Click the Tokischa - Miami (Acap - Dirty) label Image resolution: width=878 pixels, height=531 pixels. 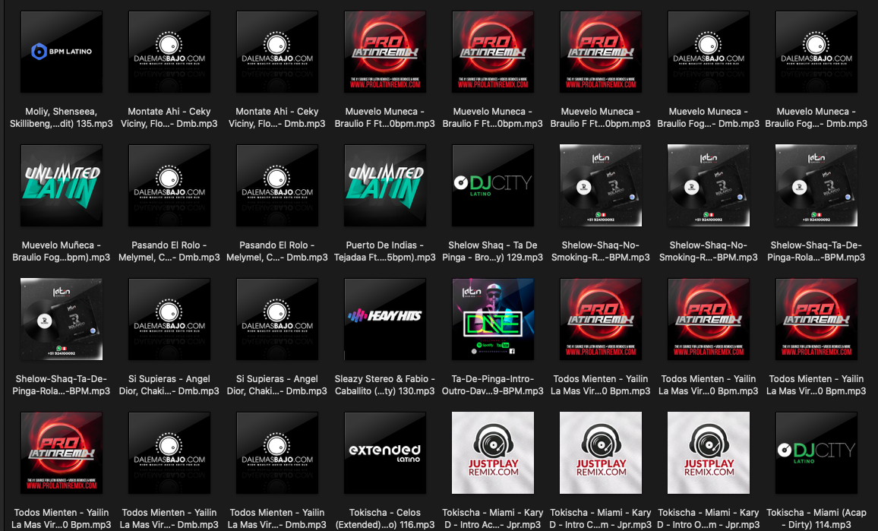(816, 518)
